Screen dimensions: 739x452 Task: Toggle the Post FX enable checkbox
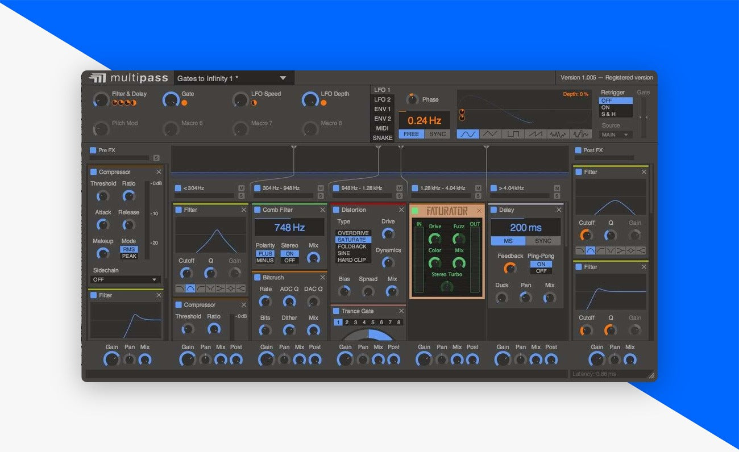[x=578, y=150]
